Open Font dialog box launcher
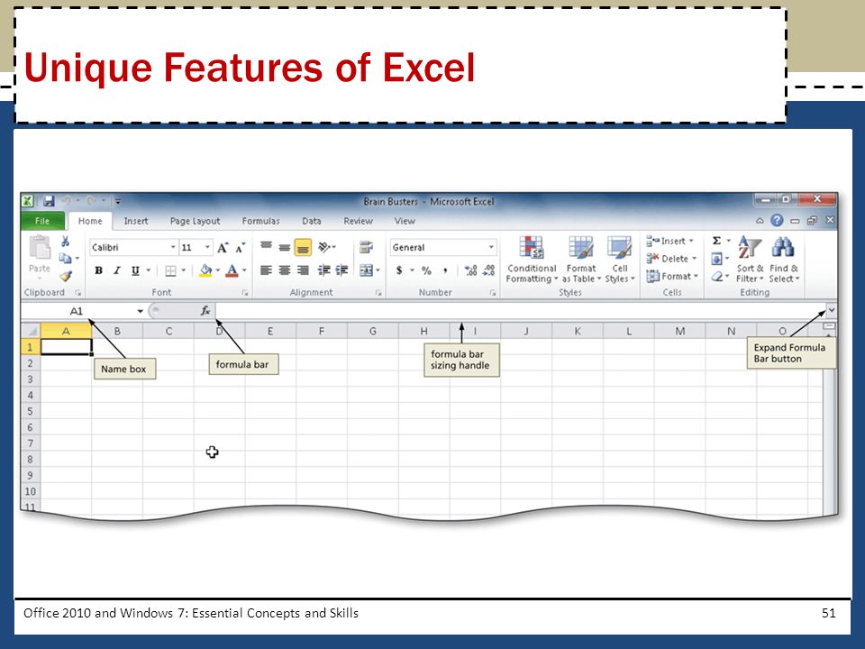Viewport: 865px width, 649px height. [x=244, y=292]
